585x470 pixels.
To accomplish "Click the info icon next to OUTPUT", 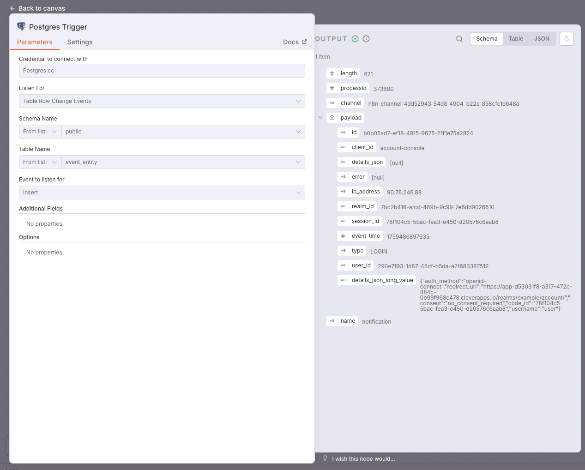I will (x=366, y=39).
